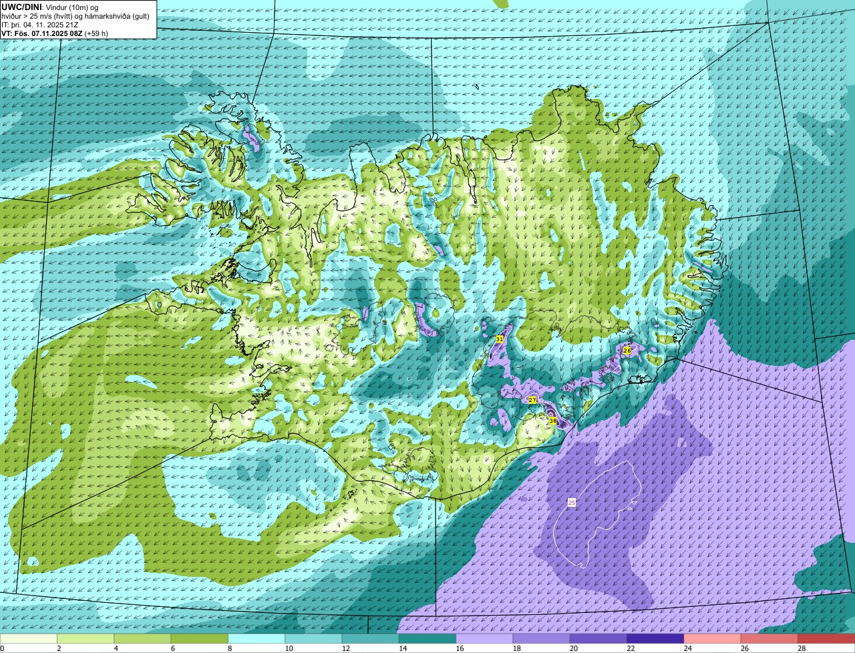The image size is (855, 653).
Task: Click the legend scale number 28
Action: click(x=802, y=648)
